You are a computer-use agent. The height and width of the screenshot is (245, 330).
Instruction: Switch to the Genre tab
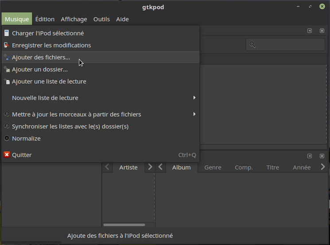213,167
